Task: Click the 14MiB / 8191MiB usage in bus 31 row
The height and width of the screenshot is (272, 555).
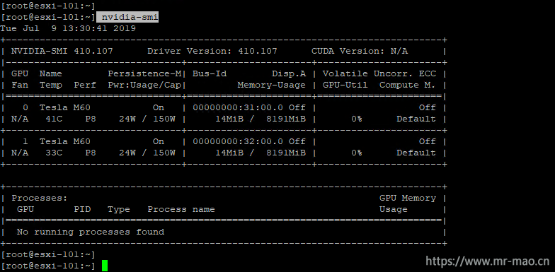Action: (261, 119)
